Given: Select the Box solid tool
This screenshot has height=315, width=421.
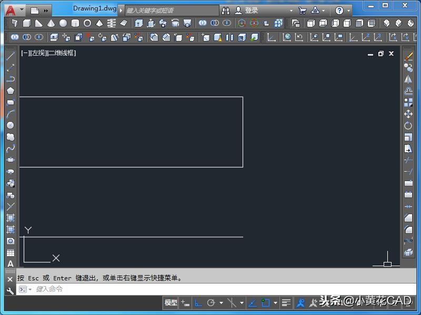Looking at the screenshot, I should pyautogui.click(x=26, y=23).
